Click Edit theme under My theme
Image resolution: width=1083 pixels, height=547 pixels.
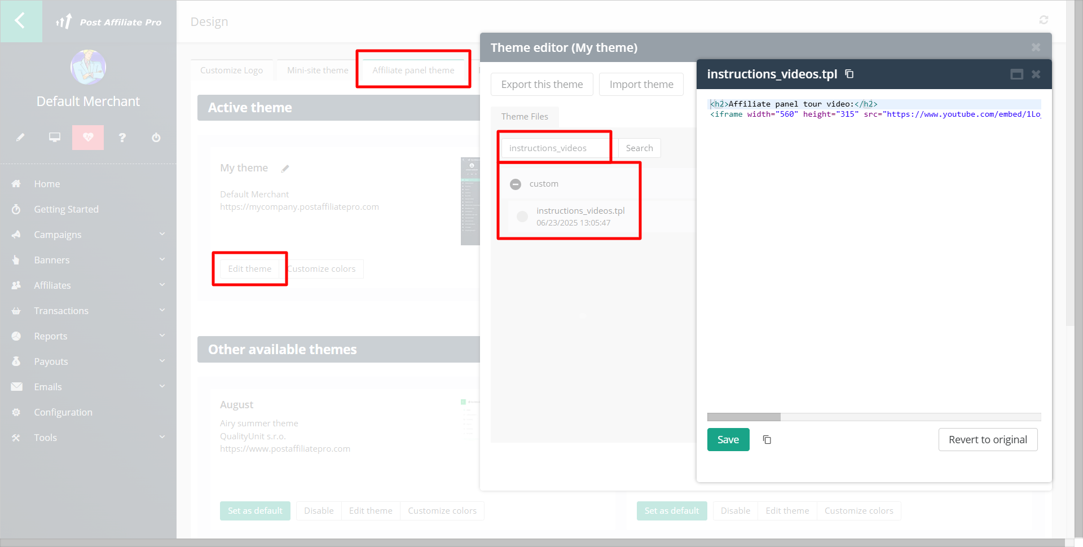(x=250, y=269)
